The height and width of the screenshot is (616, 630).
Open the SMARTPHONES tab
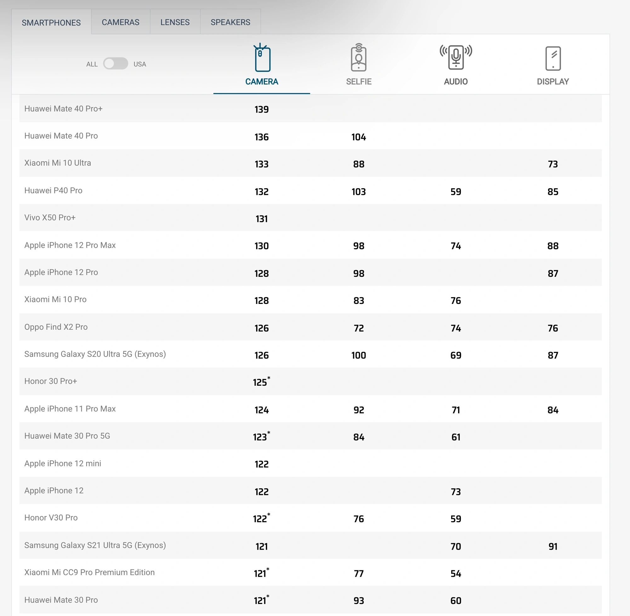click(x=51, y=22)
